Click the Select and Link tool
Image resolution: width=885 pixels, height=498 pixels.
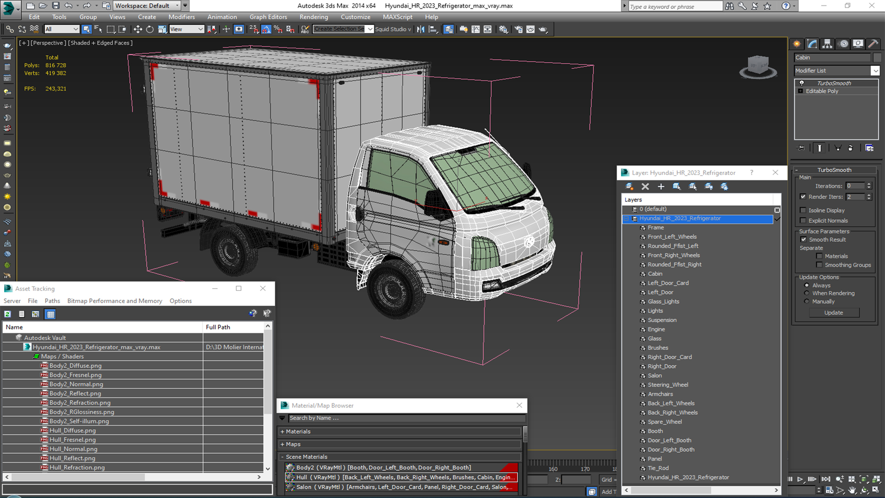coord(10,29)
